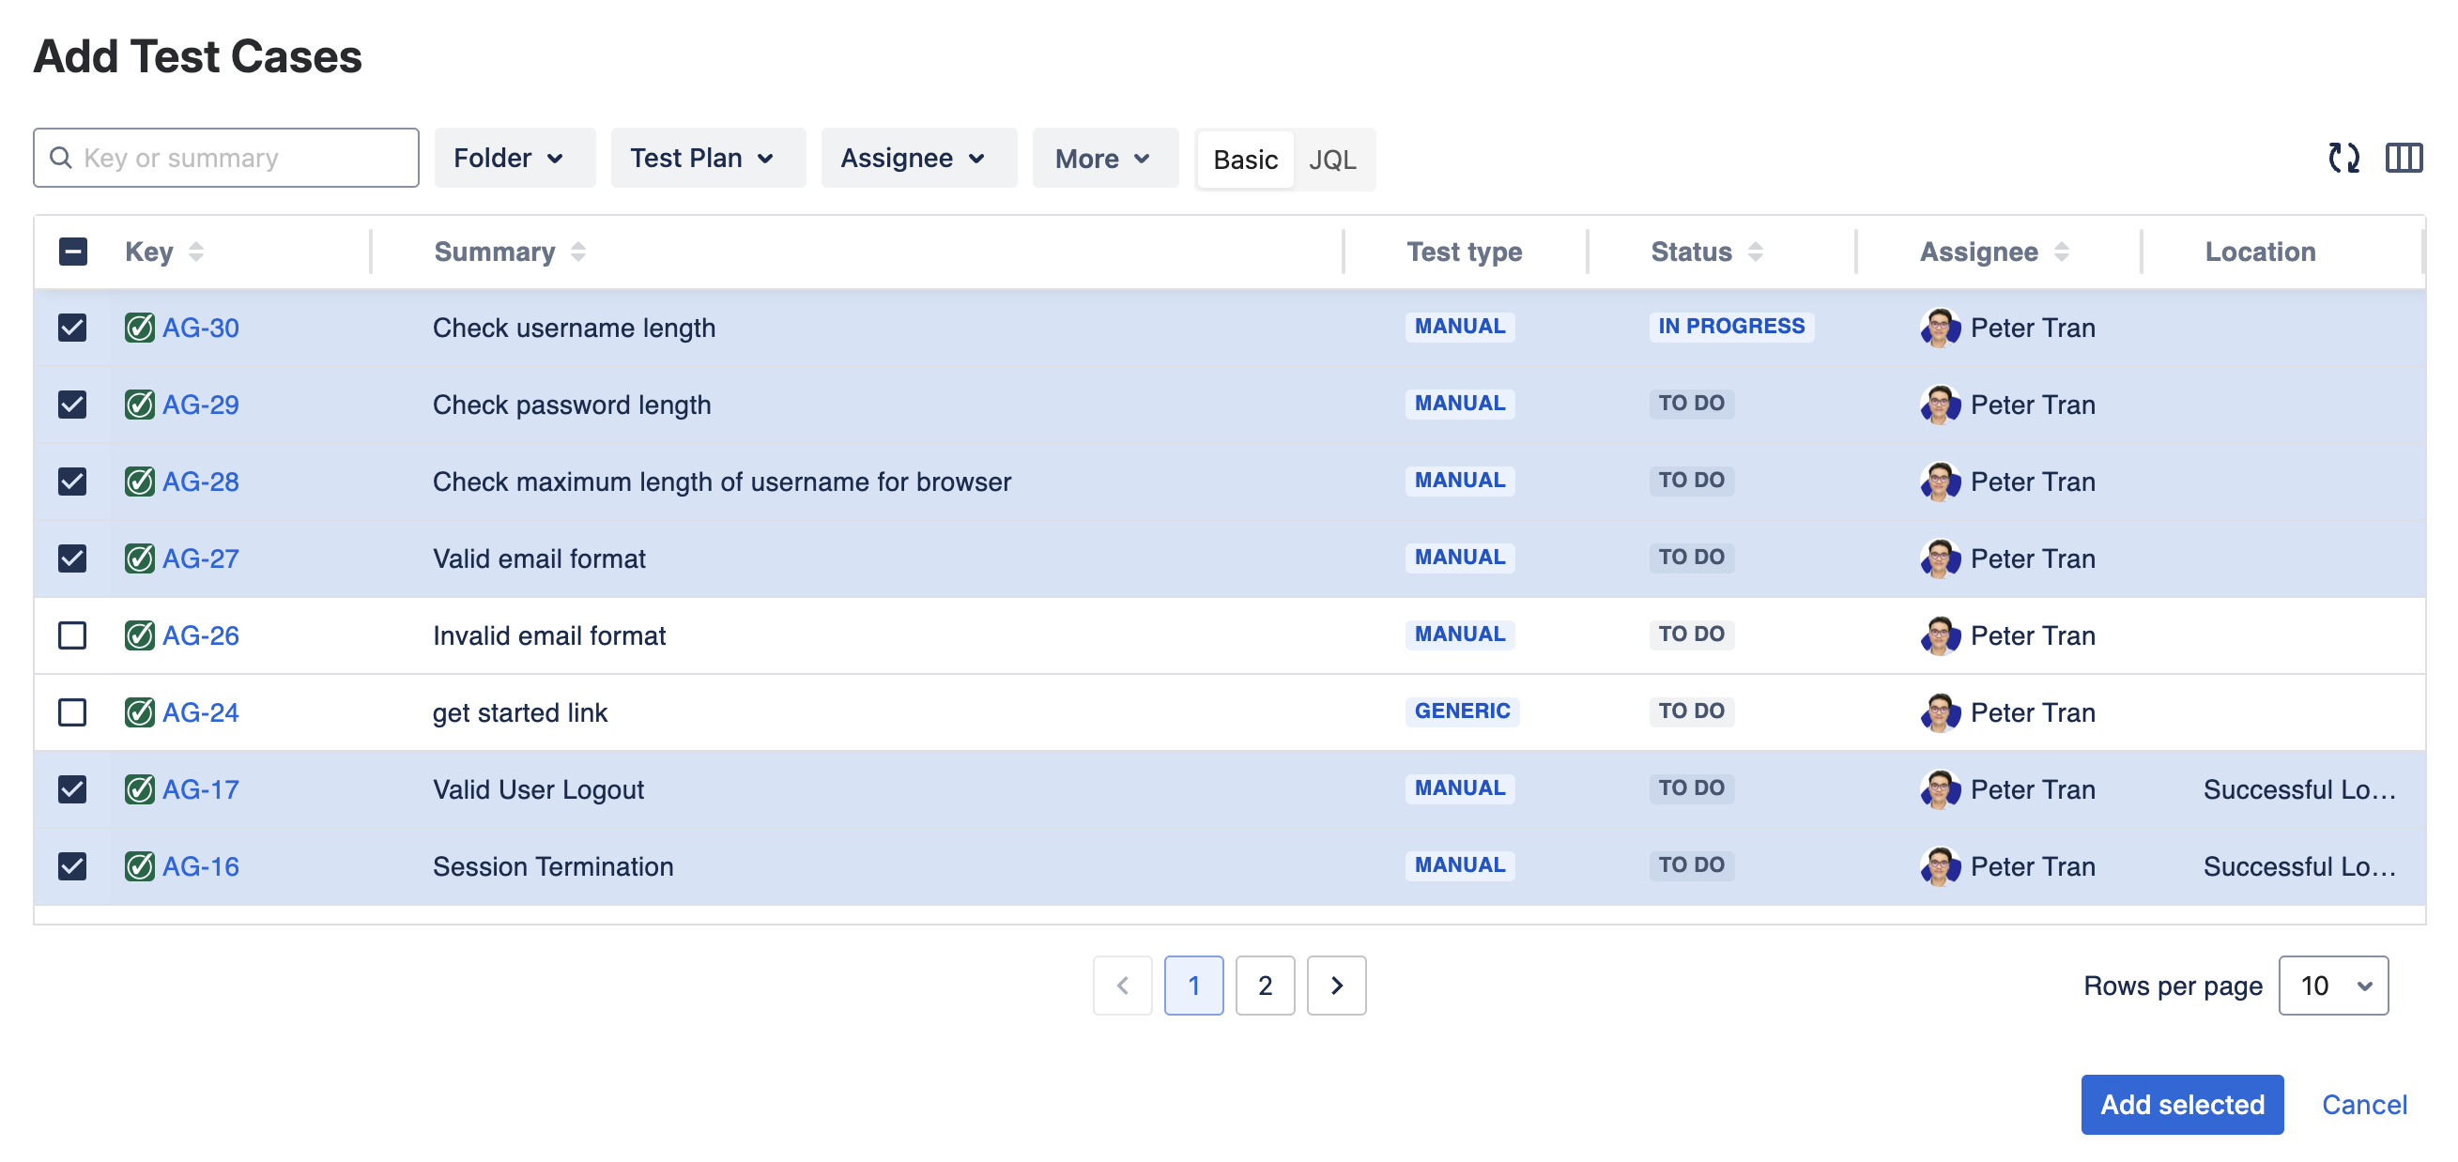Switch to JQL search mode

coord(1332,160)
